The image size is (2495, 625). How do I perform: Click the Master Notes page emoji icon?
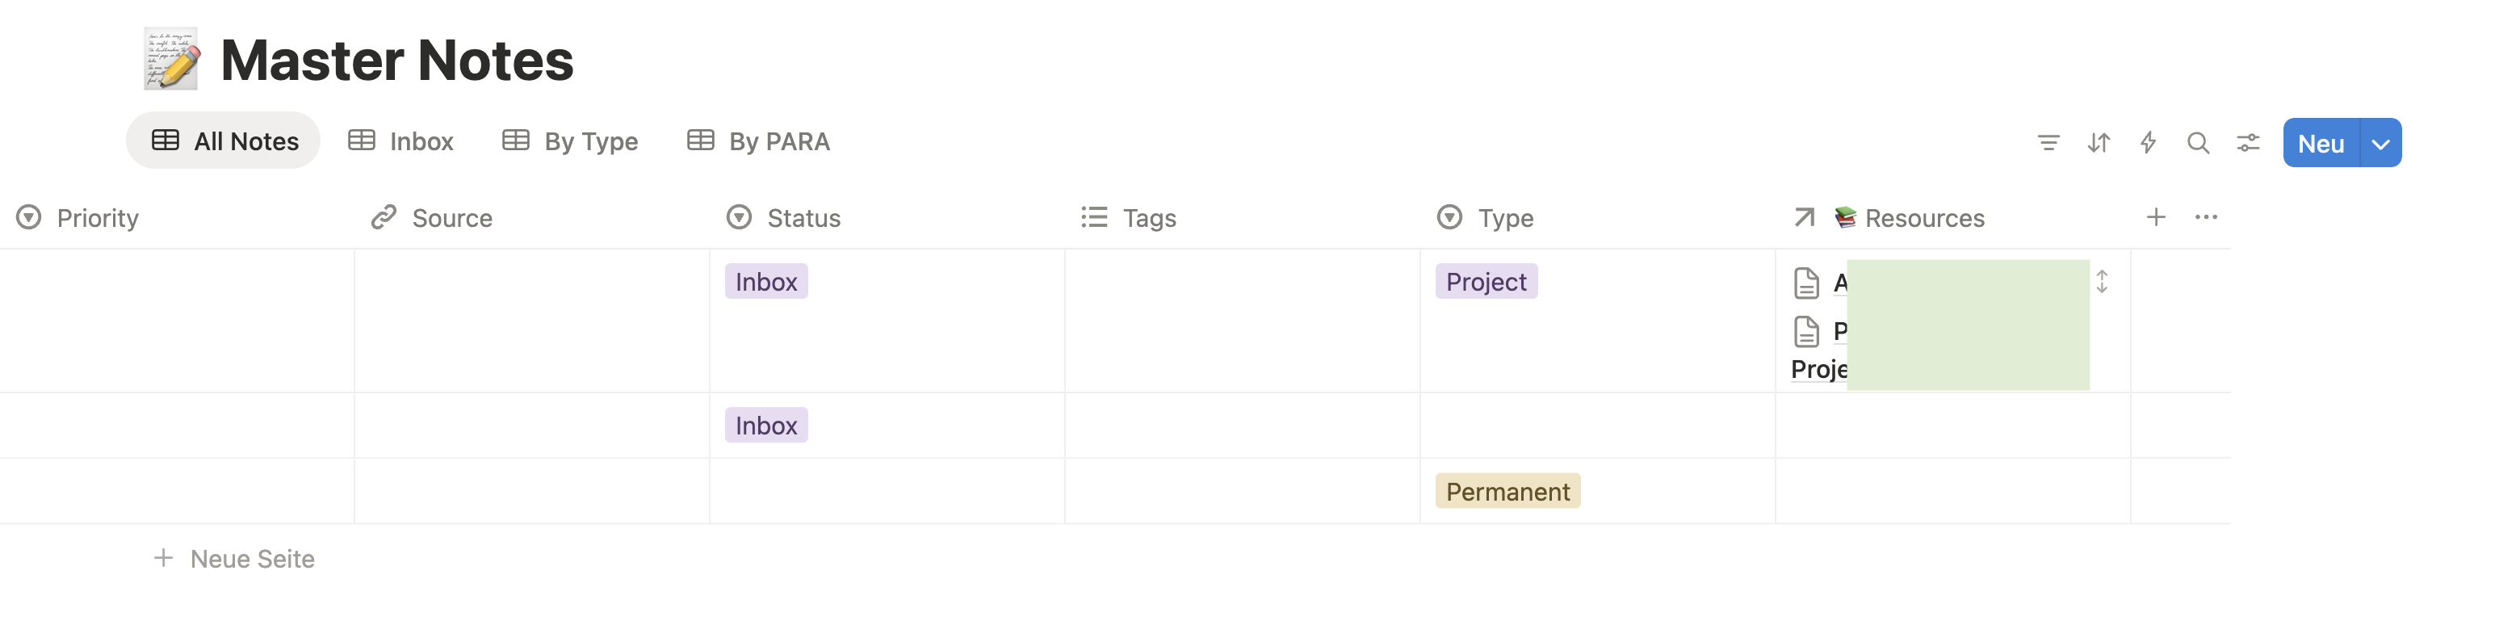tap(171, 59)
